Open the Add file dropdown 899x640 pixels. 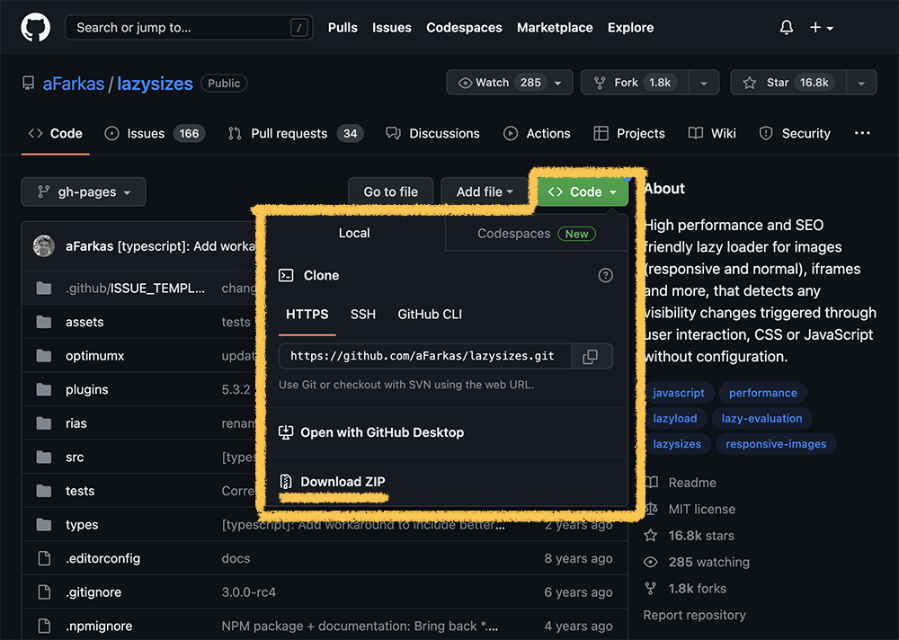pos(485,191)
